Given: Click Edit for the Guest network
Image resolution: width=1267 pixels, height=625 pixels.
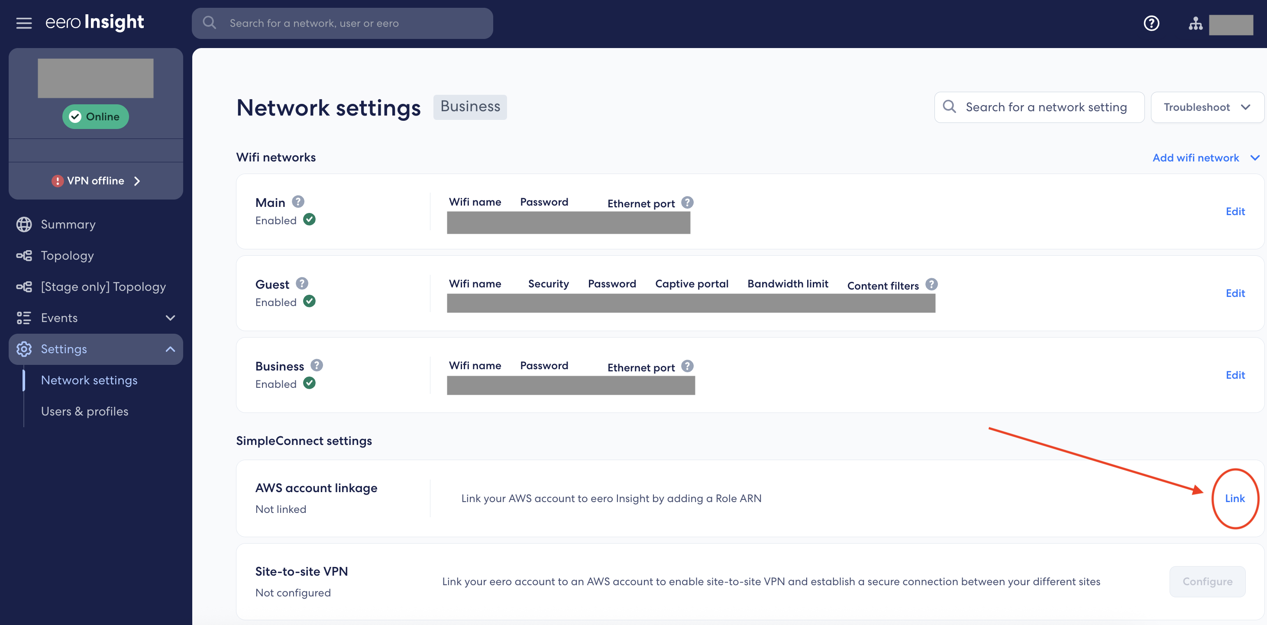Looking at the screenshot, I should coord(1236,293).
